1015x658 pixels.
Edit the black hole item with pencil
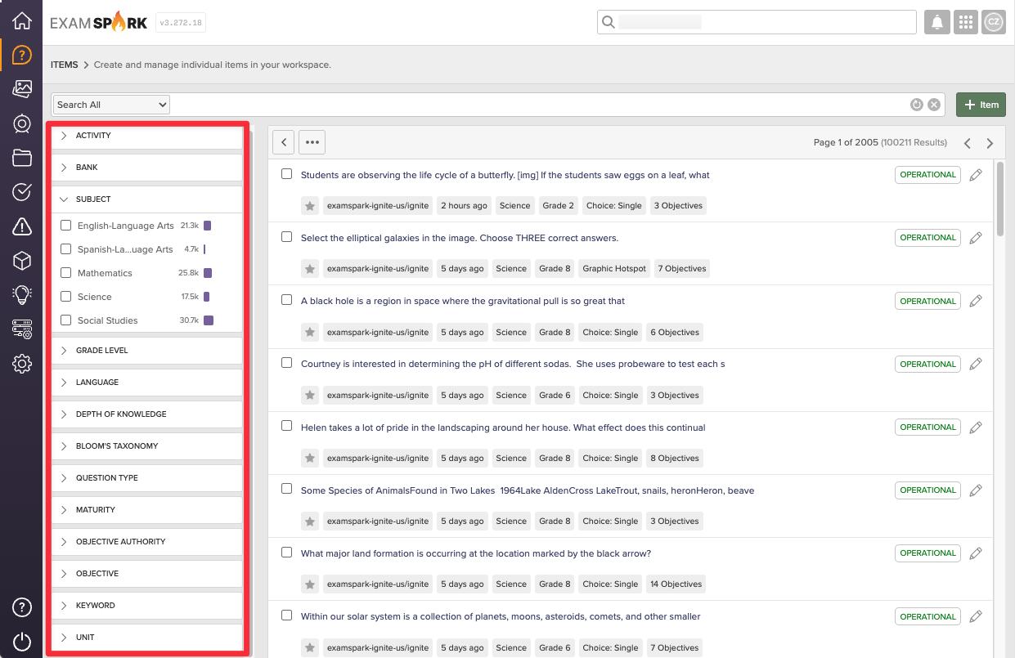pyautogui.click(x=976, y=302)
